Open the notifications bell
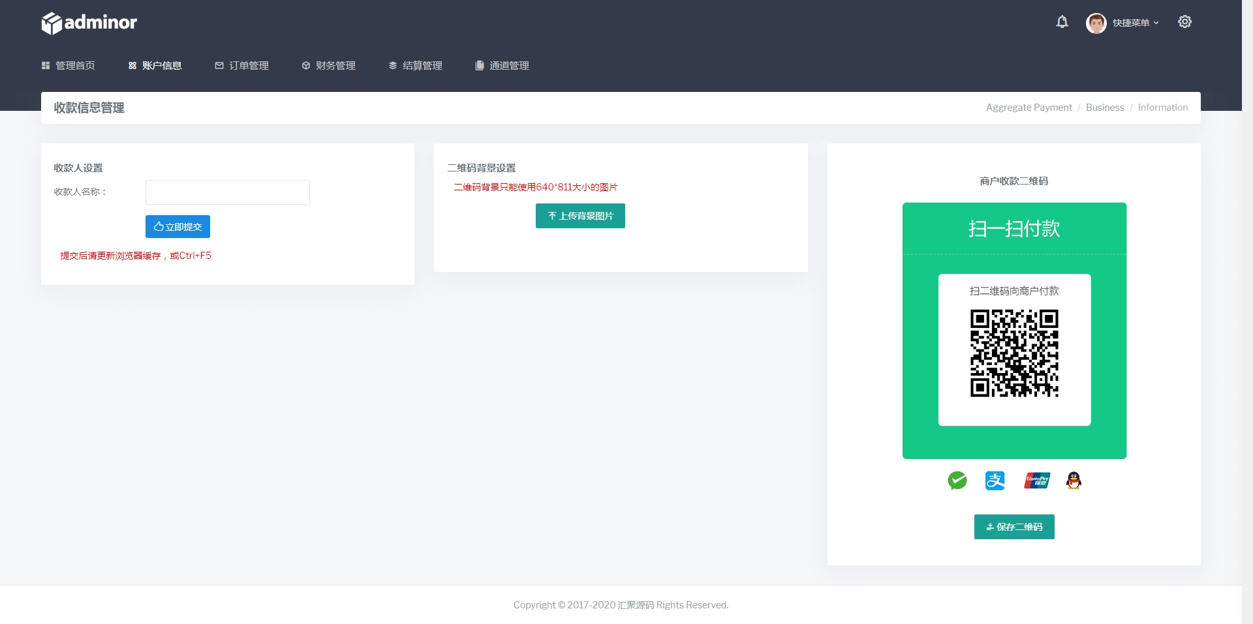This screenshot has width=1253, height=624. [1062, 22]
